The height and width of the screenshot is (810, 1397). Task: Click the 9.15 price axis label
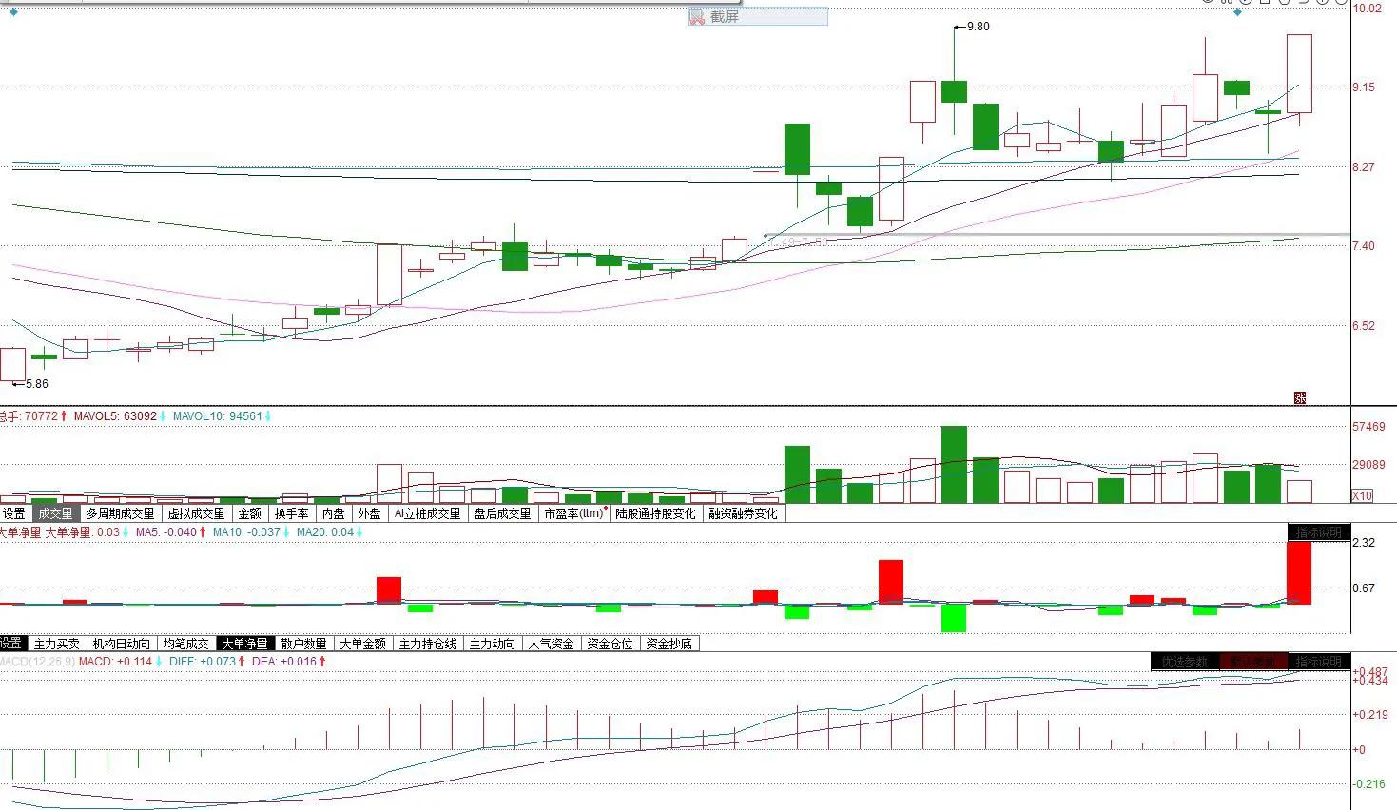(x=1364, y=87)
